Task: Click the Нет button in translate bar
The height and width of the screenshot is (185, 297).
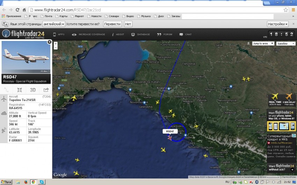Action: click(x=128, y=24)
